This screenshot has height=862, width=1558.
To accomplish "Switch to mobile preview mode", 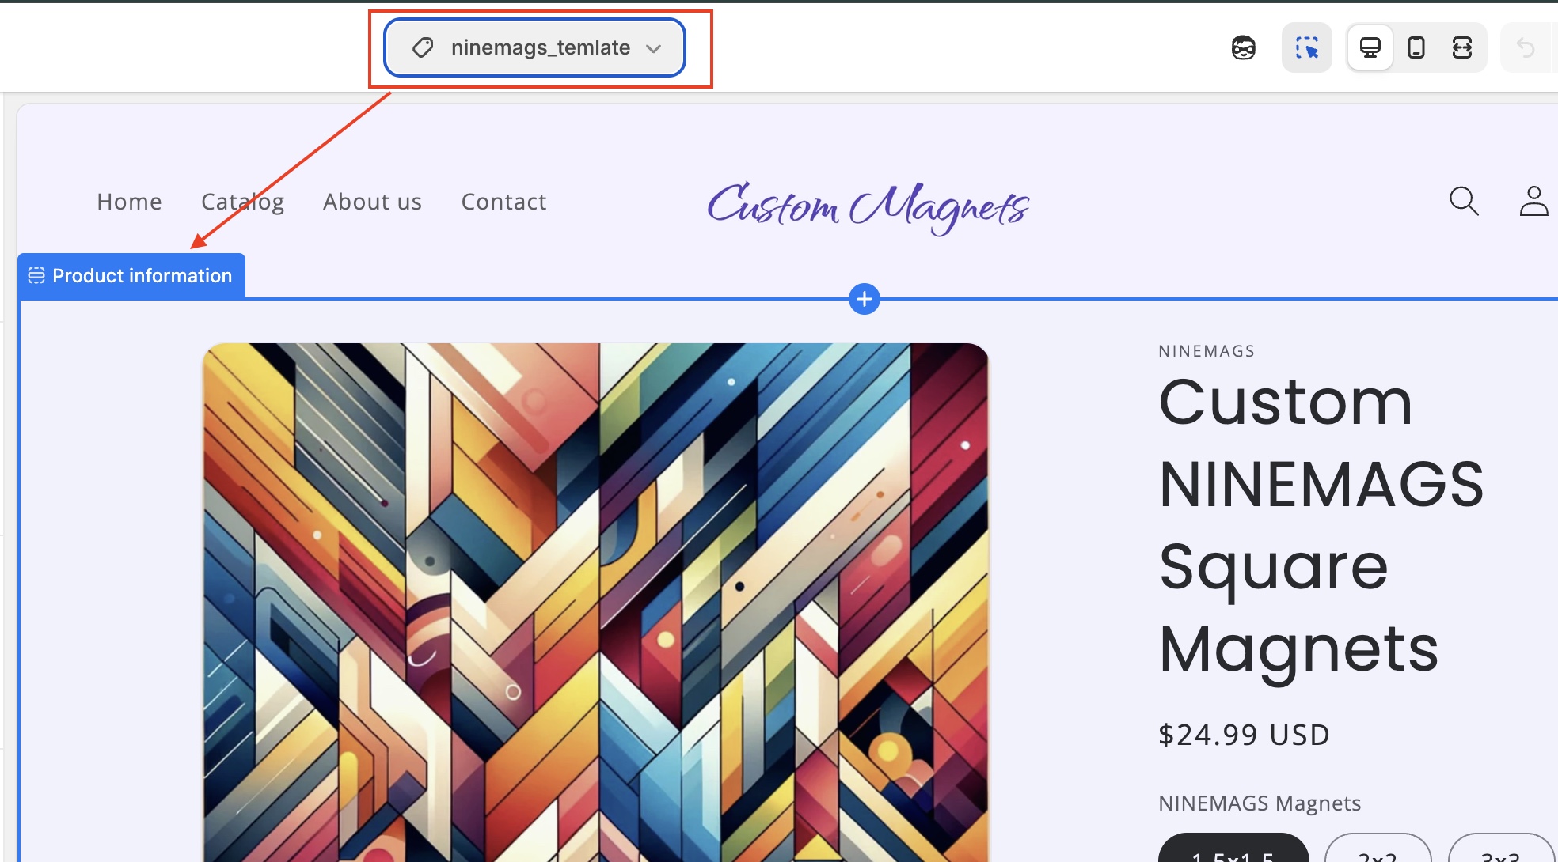I will [1415, 48].
